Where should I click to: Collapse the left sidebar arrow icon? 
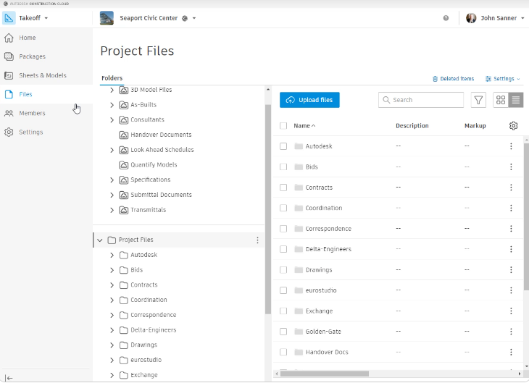[9, 377]
